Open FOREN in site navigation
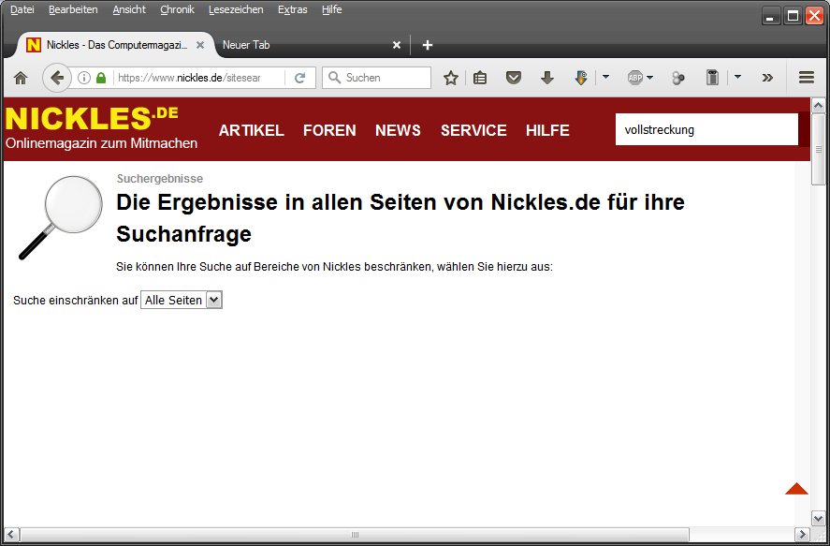Screen dimensions: 830x546 [329, 130]
